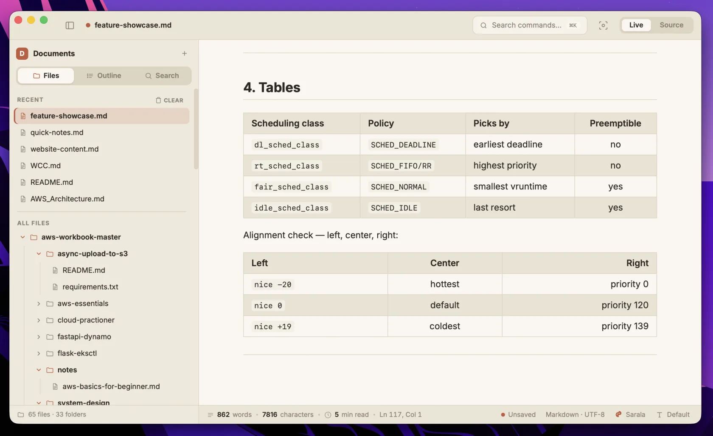The width and height of the screenshot is (713, 436).
Task: Click the aws-workbook-master folder icon
Action: point(34,237)
